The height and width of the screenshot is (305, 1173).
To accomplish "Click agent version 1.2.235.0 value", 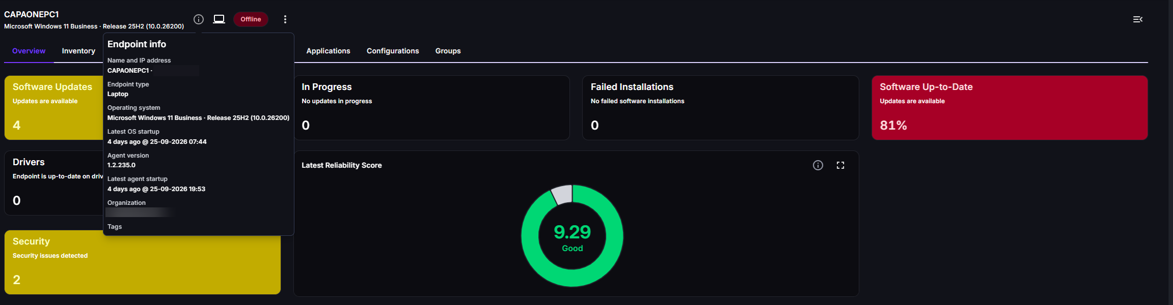I will coord(121,165).
